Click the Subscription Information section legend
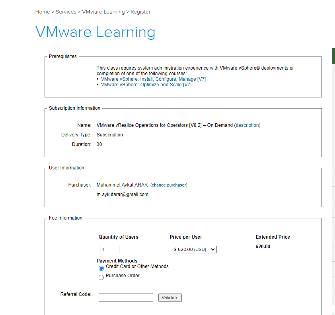Viewport: 335px width, 315px height. pyautogui.click(x=74, y=108)
